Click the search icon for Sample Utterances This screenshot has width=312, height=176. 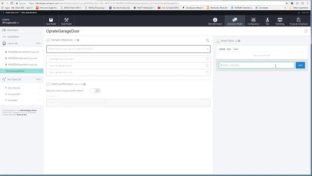[207, 40]
